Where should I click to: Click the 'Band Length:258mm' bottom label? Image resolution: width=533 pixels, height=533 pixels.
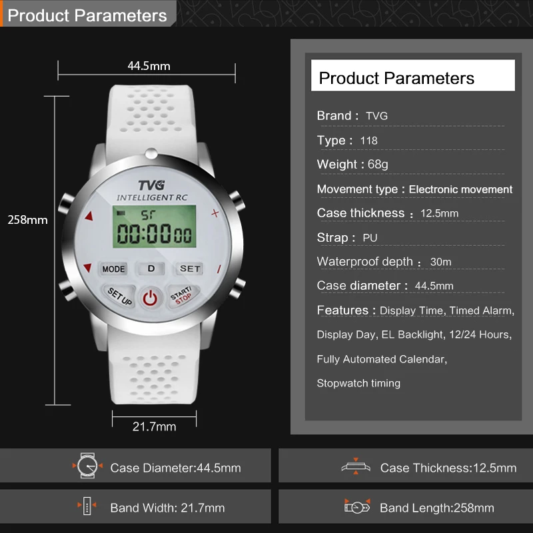click(437, 508)
